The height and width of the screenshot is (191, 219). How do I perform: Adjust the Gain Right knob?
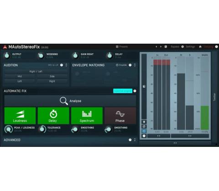pos(75,55)
